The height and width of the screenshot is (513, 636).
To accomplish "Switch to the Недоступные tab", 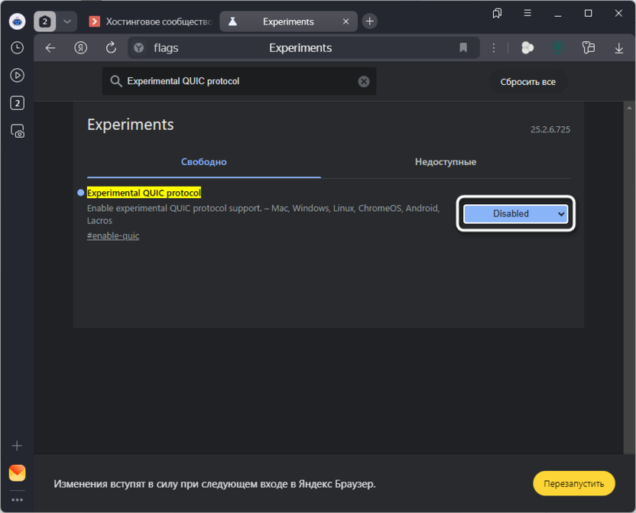I will (446, 162).
